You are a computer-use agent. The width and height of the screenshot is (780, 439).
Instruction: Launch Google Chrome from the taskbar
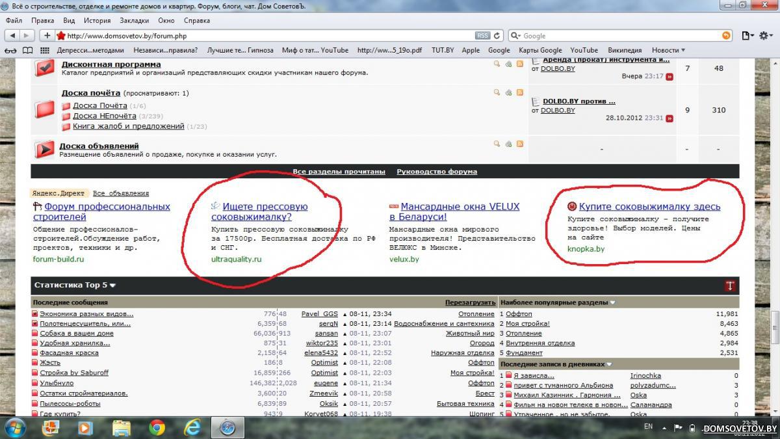(157, 427)
